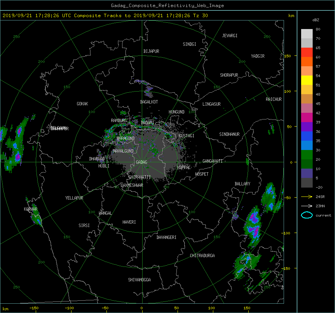Click the GADAG radar center label

coord(141,162)
